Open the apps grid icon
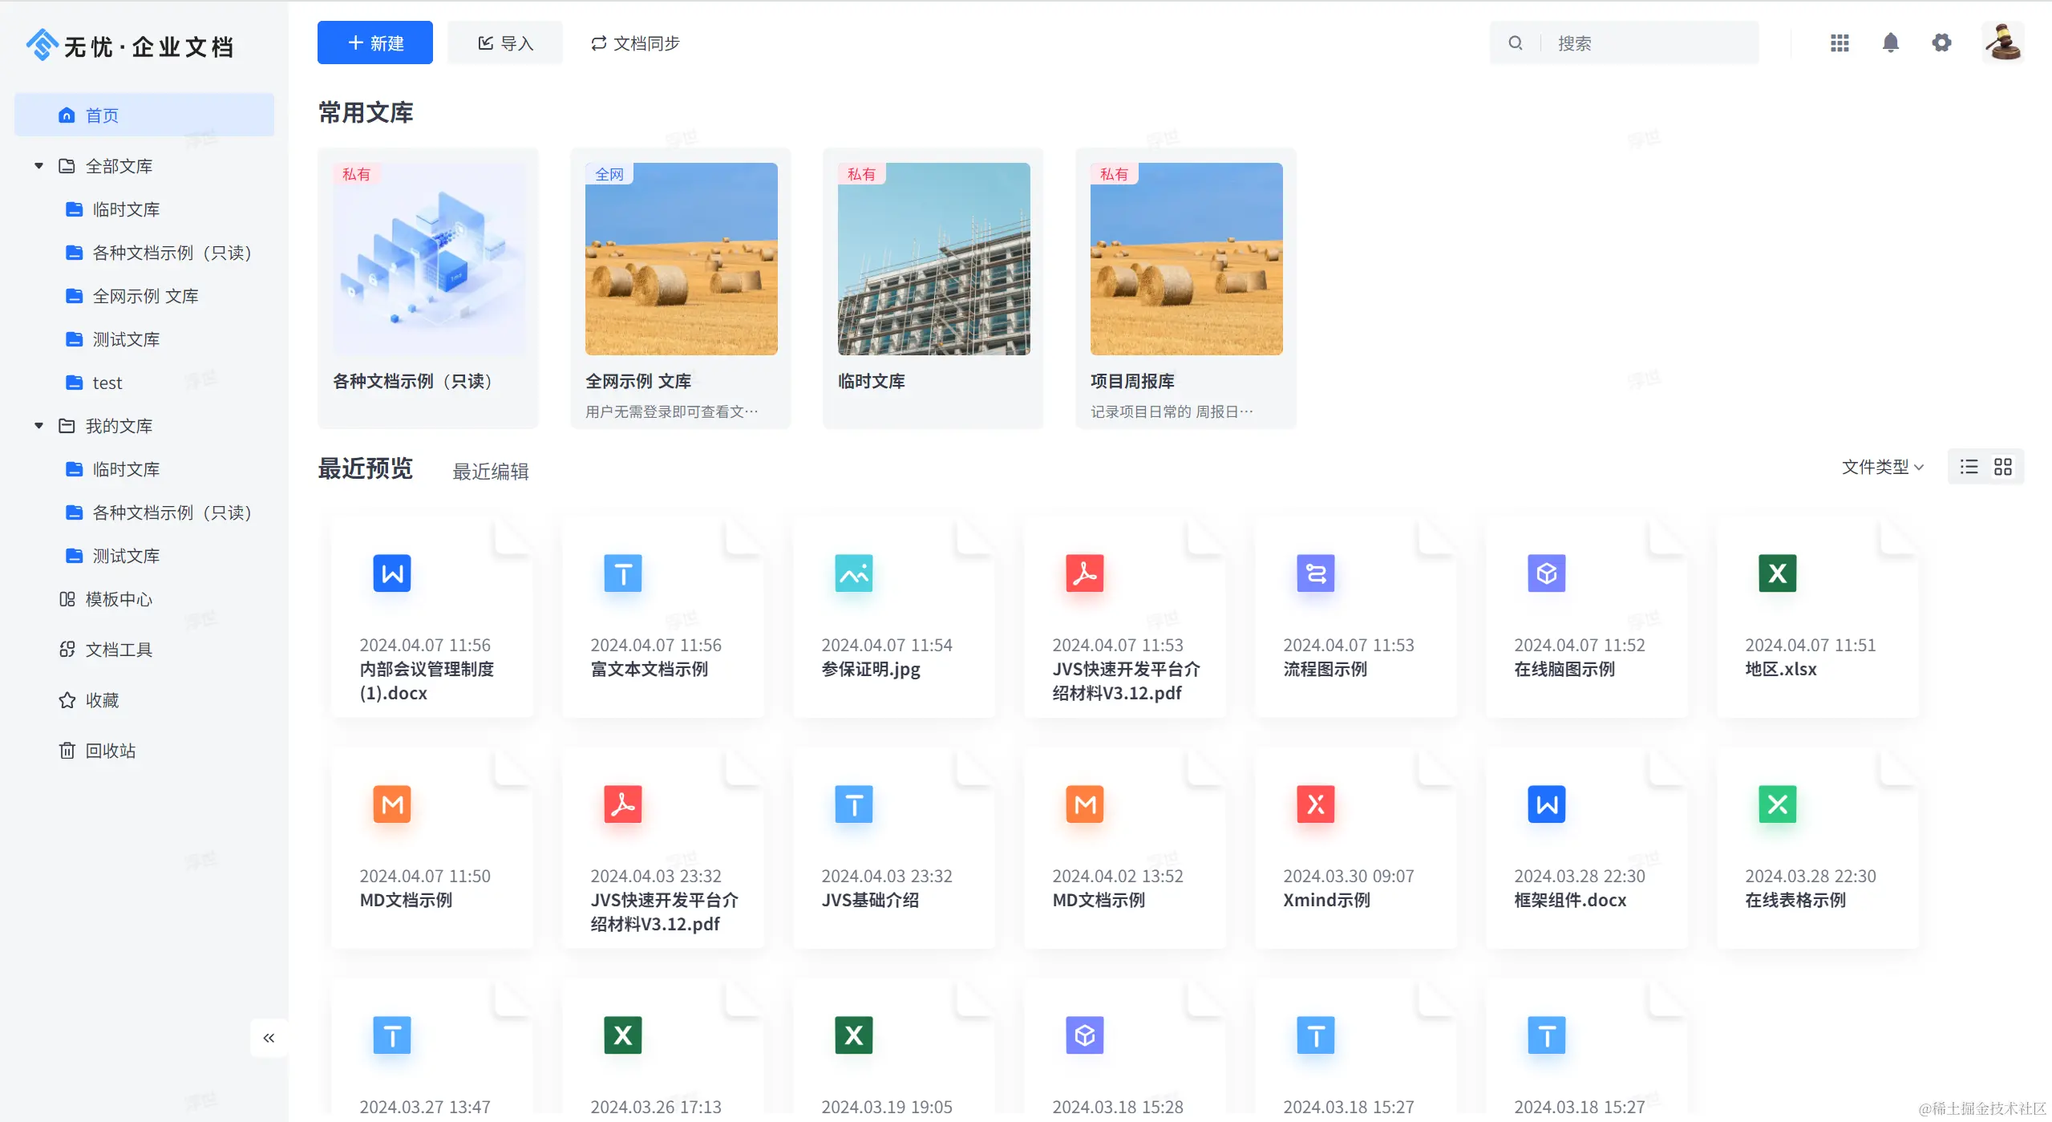Screen dimensions: 2052x1122 1840,43
